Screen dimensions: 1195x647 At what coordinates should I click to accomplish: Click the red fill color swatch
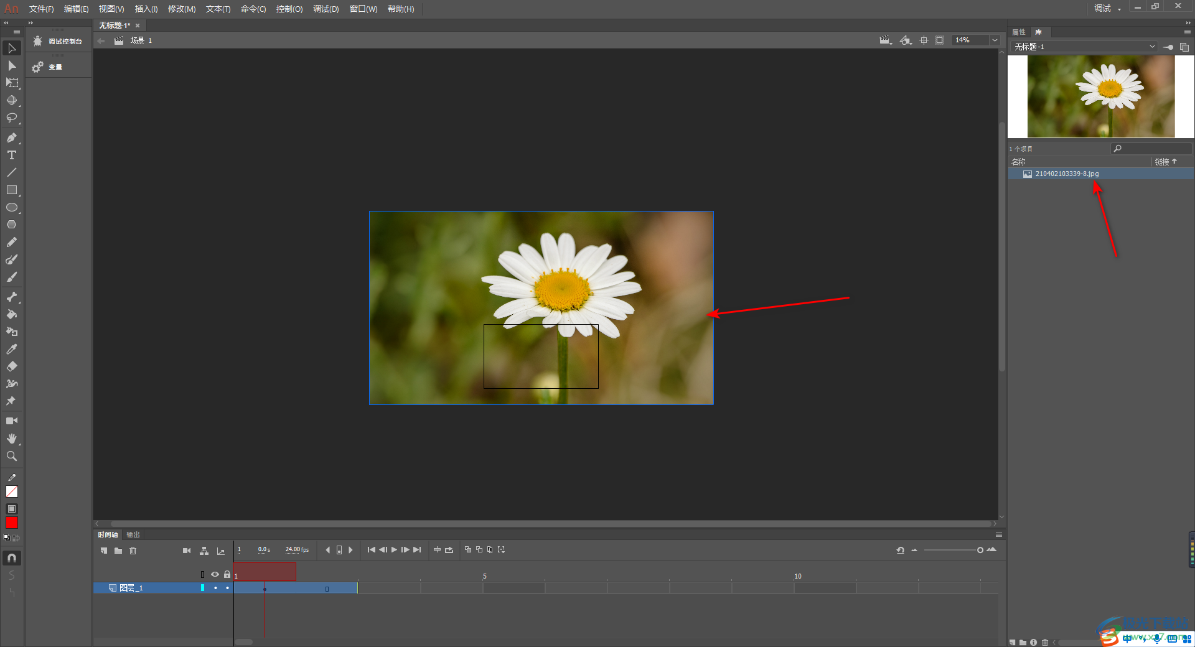pyautogui.click(x=12, y=523)
